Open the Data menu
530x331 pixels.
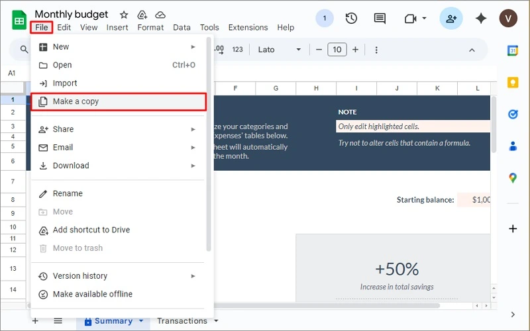point(182,27)
